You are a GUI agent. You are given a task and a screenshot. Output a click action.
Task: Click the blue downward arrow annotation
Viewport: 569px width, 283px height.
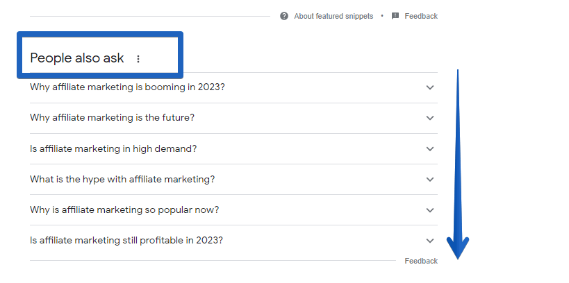458,164
